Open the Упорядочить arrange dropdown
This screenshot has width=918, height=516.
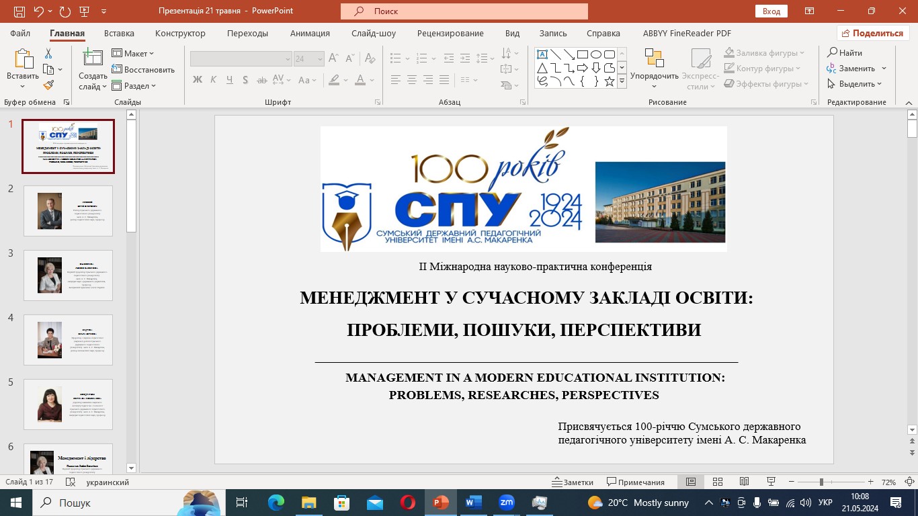654,67
